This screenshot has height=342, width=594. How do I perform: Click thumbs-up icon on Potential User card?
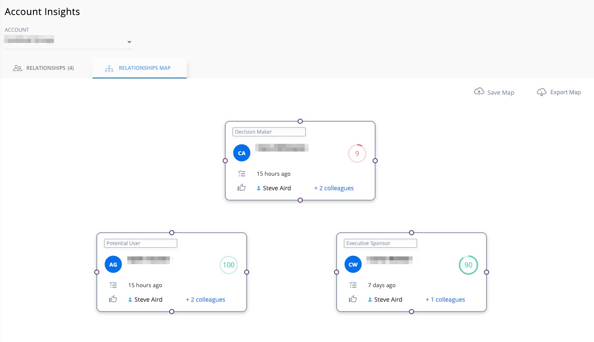(113, 299)
